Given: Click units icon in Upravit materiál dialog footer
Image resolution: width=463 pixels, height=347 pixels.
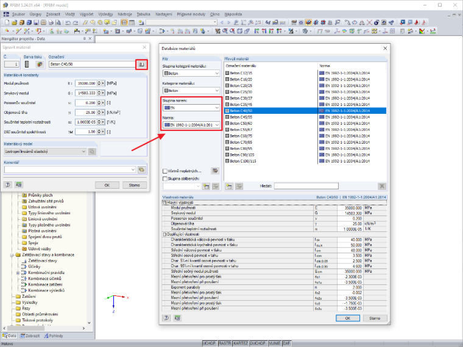Looking at the screenshot, I should pos(19,185).
